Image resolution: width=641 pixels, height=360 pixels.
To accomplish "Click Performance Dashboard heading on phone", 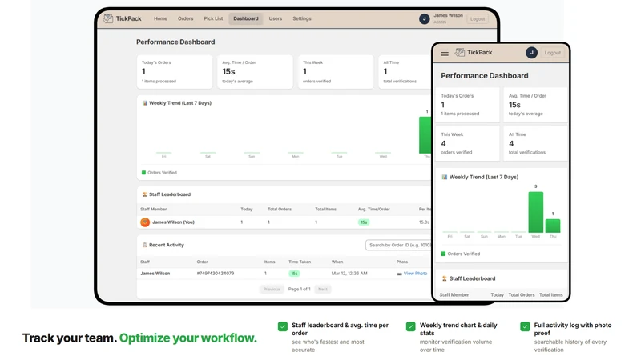I will [485, 75].
